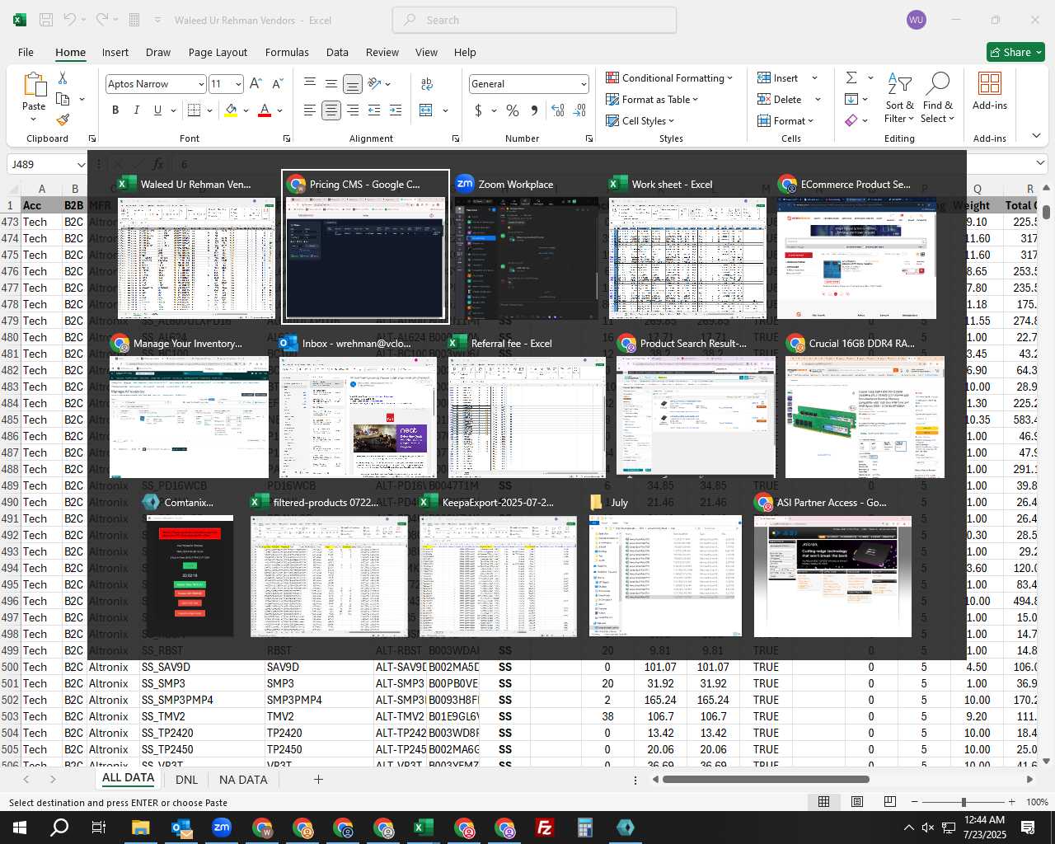The height and width of the screenshot is (844, 1055).
Task: Open the font size dropdown
Action: (x=239, y=84)
